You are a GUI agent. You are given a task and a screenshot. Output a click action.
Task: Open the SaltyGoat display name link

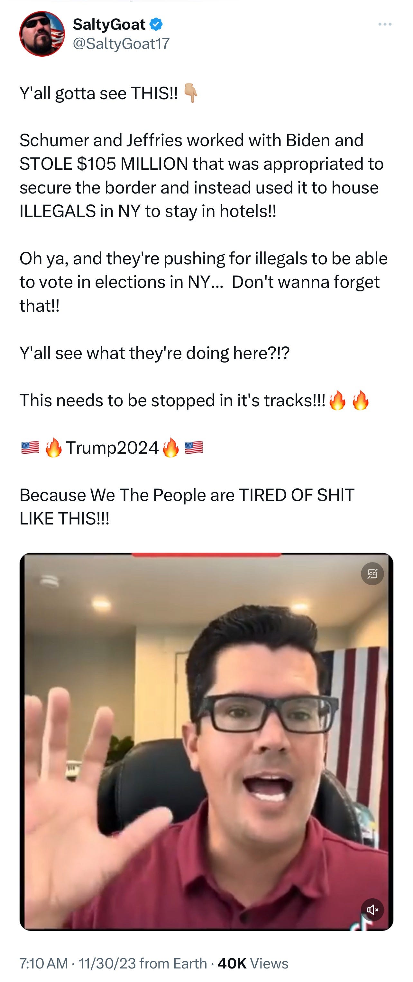pyautogui.click(x=109, y=24)
